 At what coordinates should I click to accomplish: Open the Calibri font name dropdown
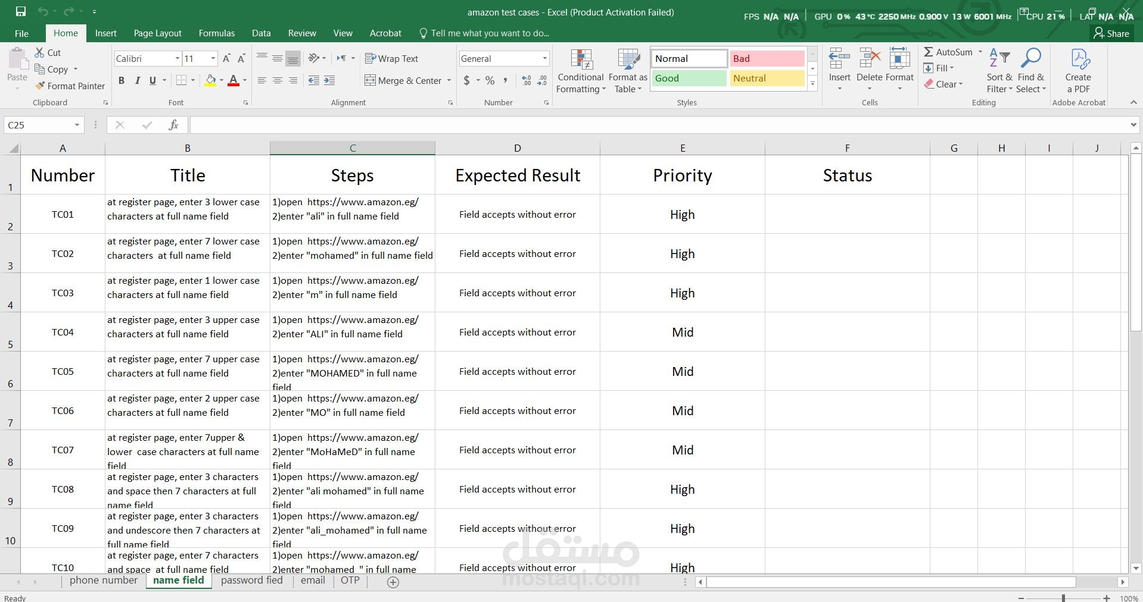pyautogui.click(x=177, y=58)
